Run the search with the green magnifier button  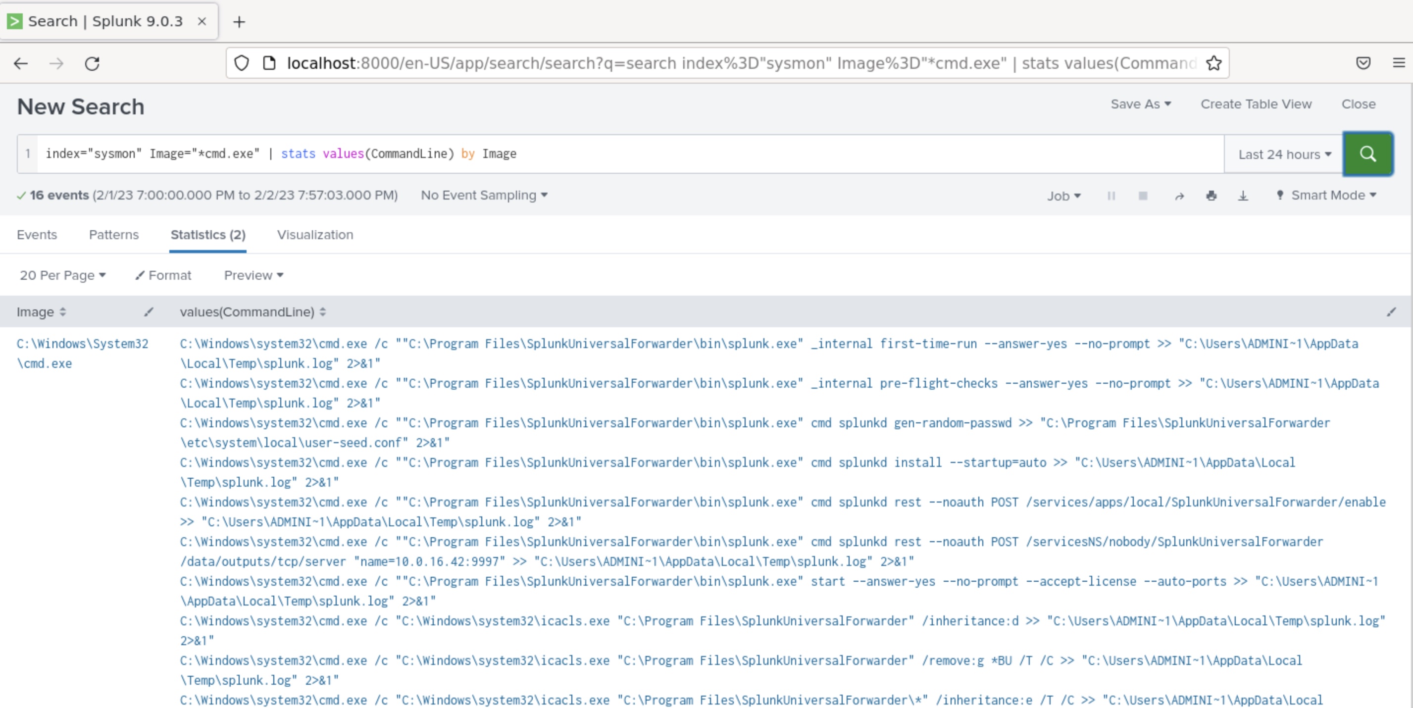coord(1367,154)
